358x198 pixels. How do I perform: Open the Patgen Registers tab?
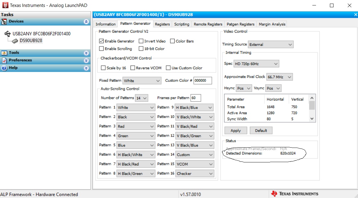240,24
